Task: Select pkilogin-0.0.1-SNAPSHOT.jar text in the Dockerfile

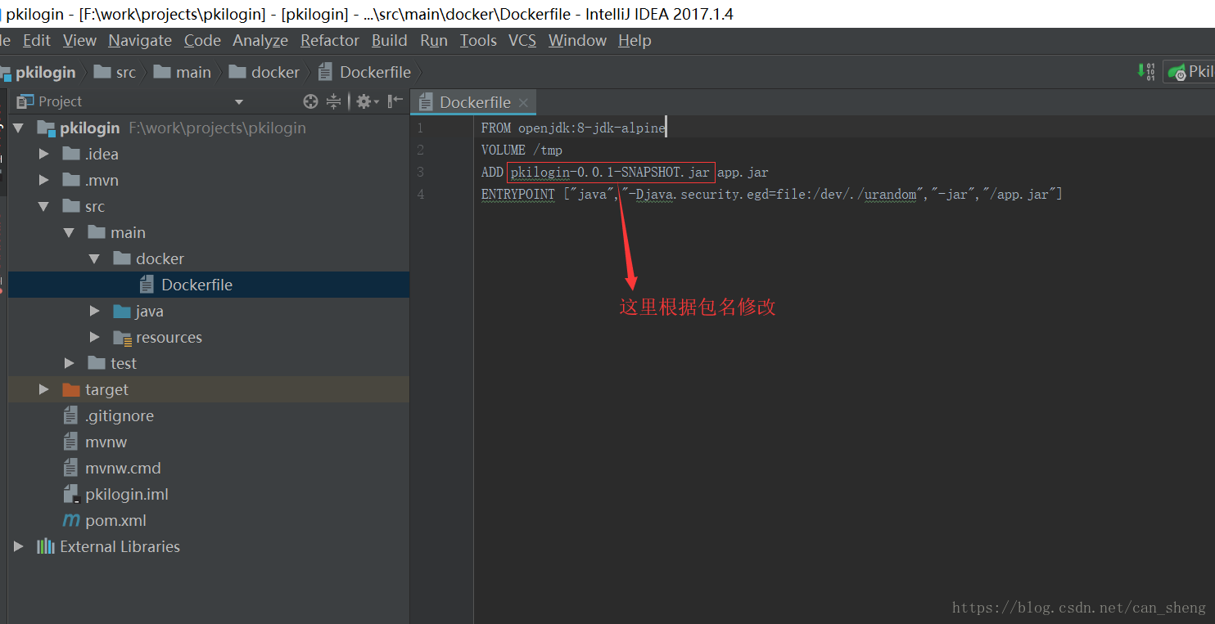Action: 610,172
